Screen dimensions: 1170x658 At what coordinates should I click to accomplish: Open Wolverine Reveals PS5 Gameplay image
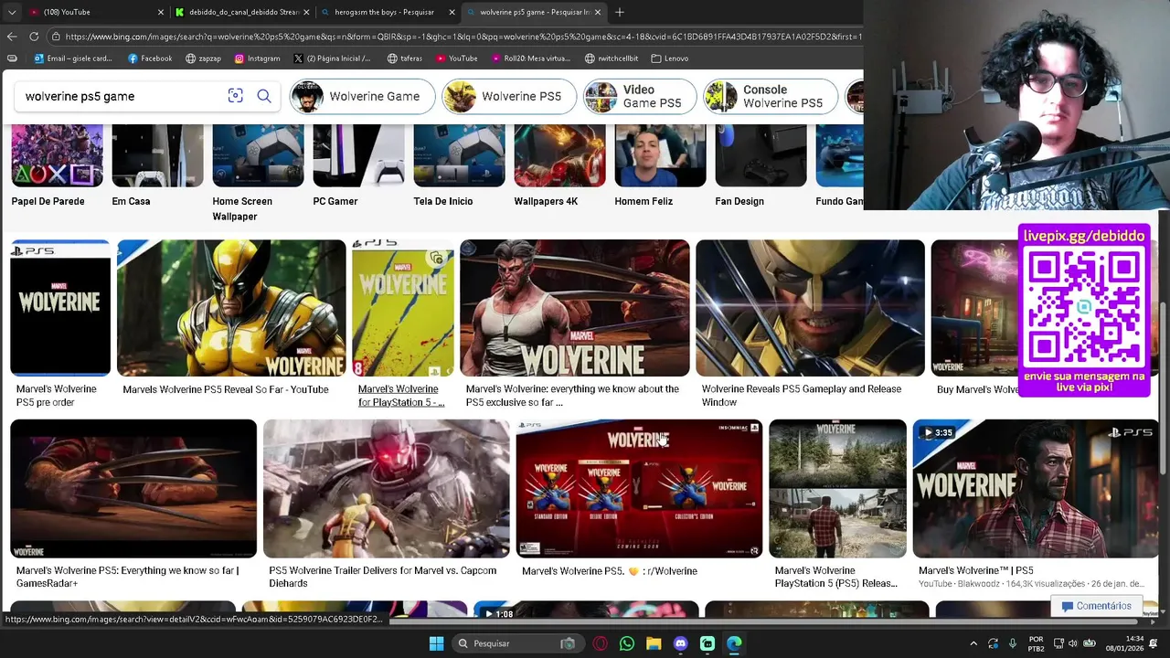point(810,308)
